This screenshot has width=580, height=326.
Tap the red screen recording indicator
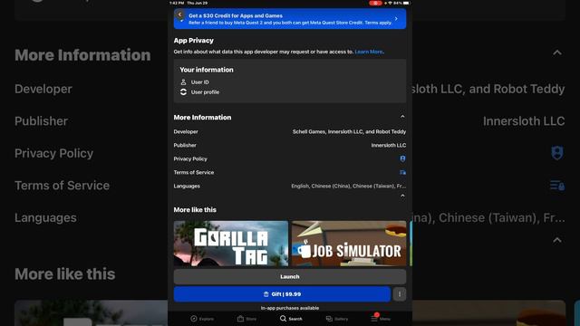(375, 3)
